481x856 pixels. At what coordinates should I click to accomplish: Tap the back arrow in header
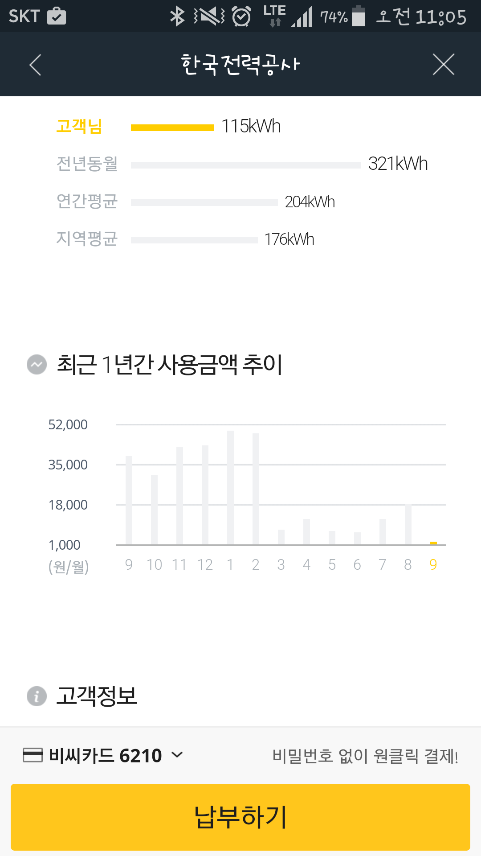36,65
